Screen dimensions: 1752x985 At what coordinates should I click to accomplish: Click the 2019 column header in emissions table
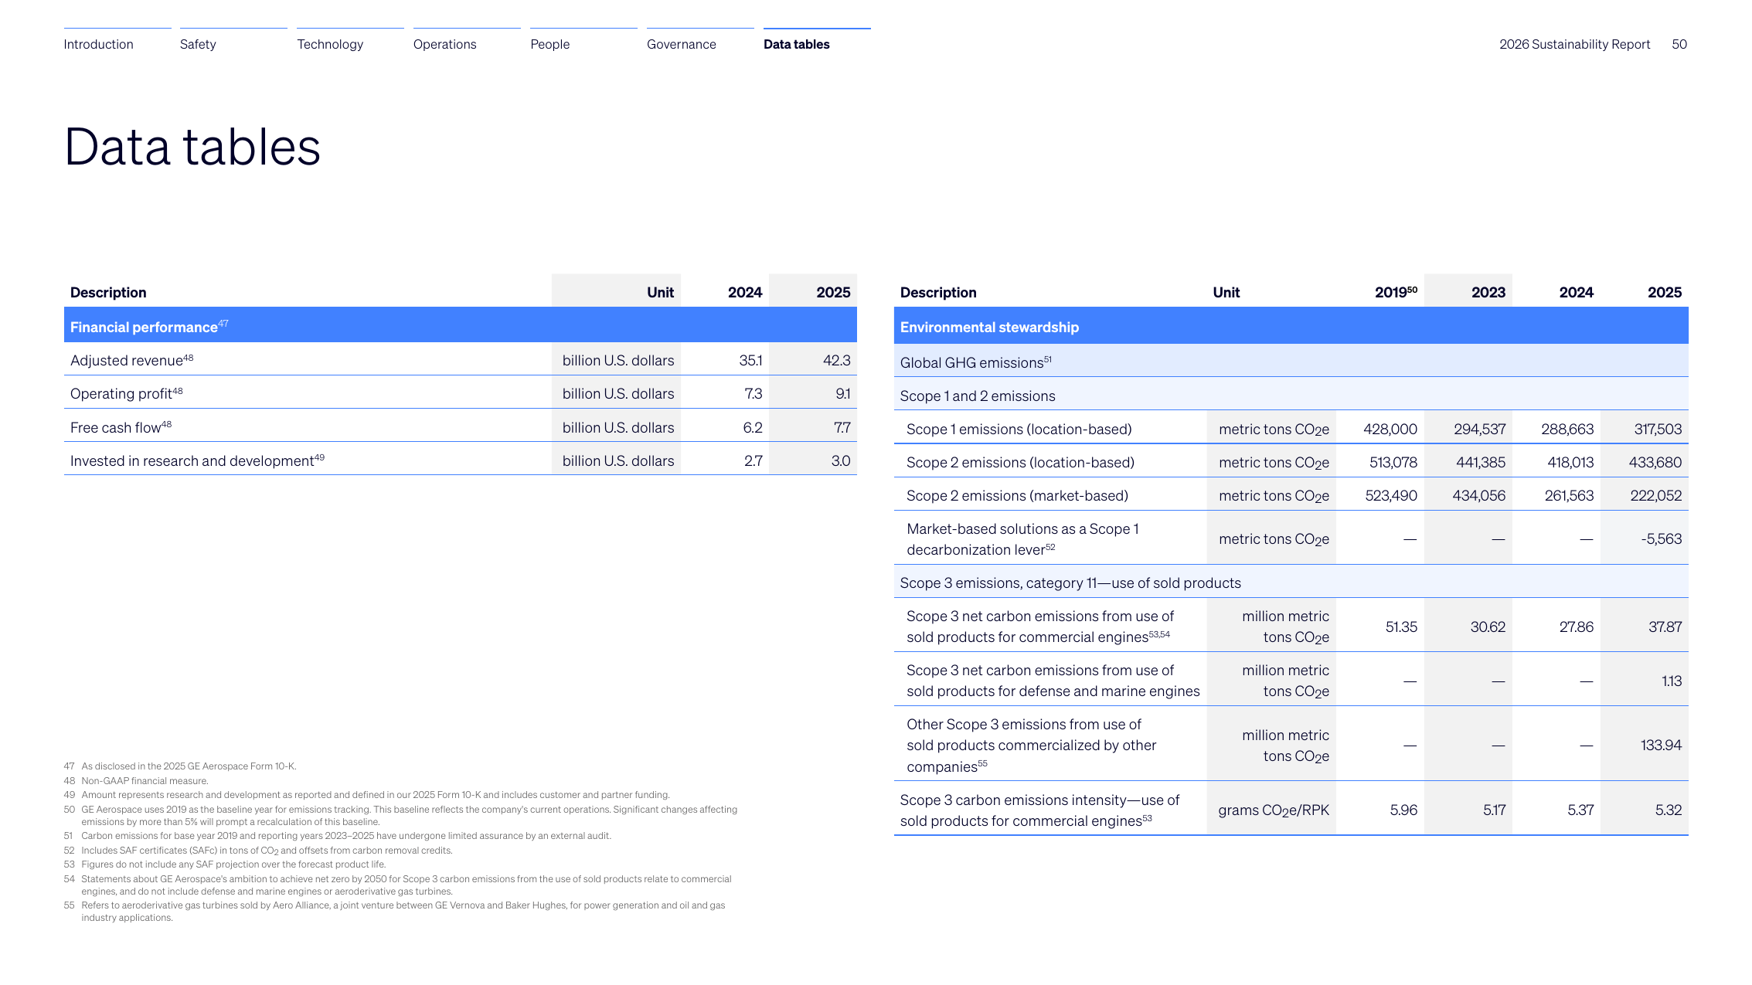(1396, 292)
